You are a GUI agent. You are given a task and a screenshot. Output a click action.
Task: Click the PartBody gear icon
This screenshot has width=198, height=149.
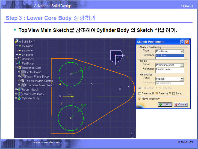tap(20, 63)
